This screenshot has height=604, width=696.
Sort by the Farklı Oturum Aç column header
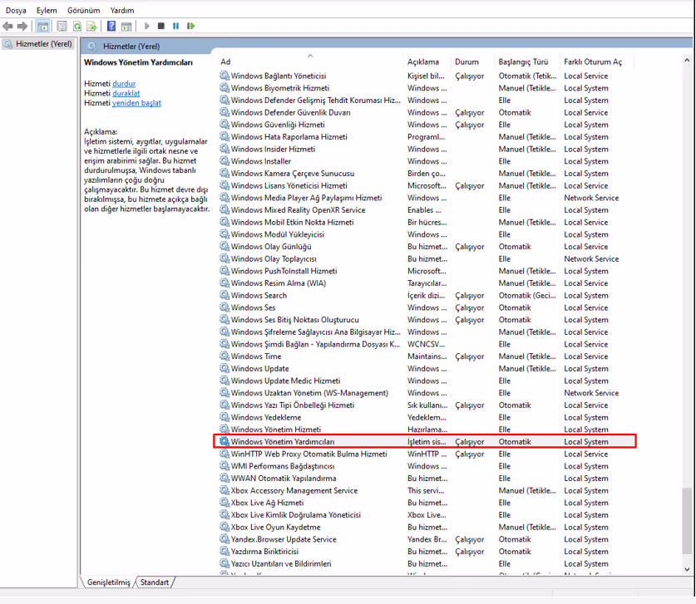coord(597,61)
